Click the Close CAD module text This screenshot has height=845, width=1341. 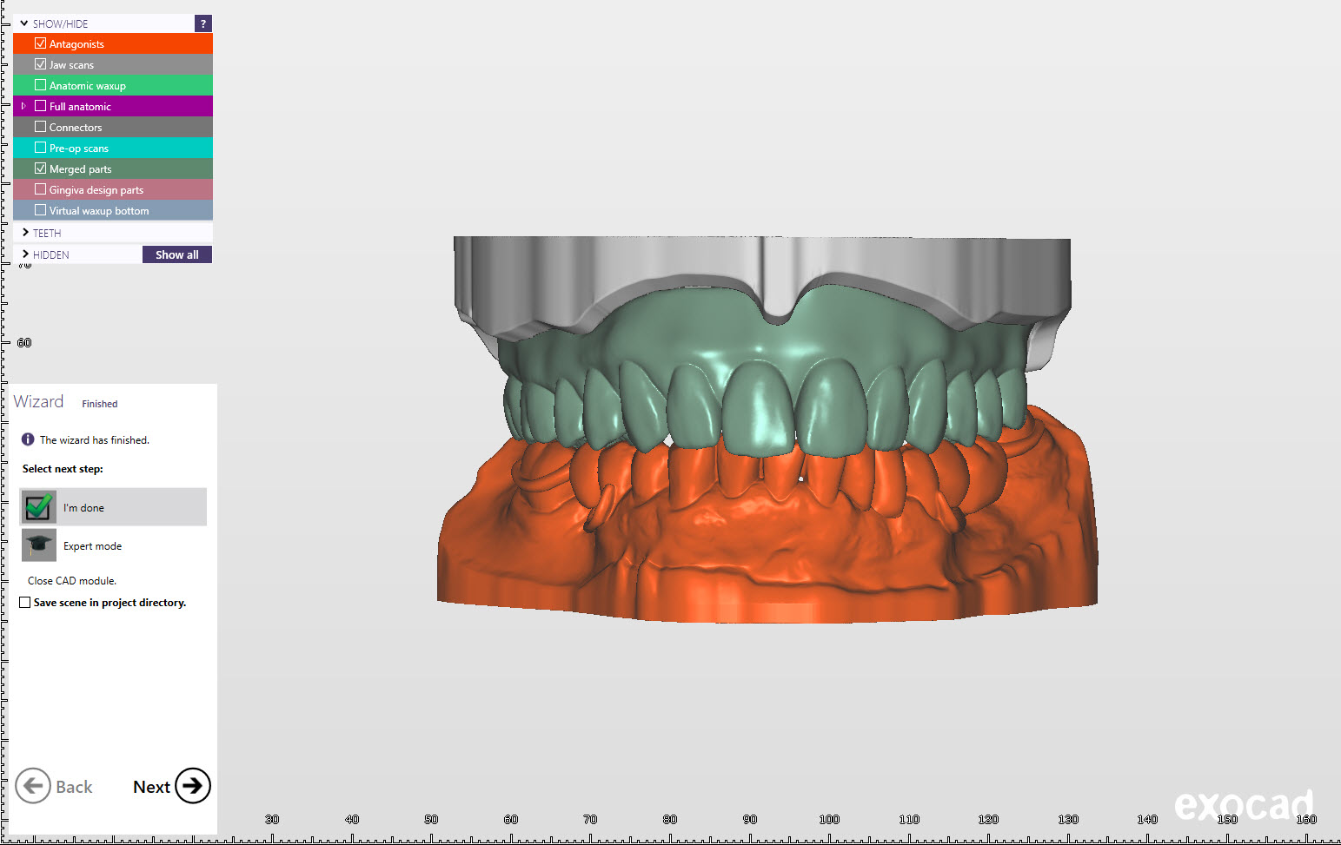72,581
